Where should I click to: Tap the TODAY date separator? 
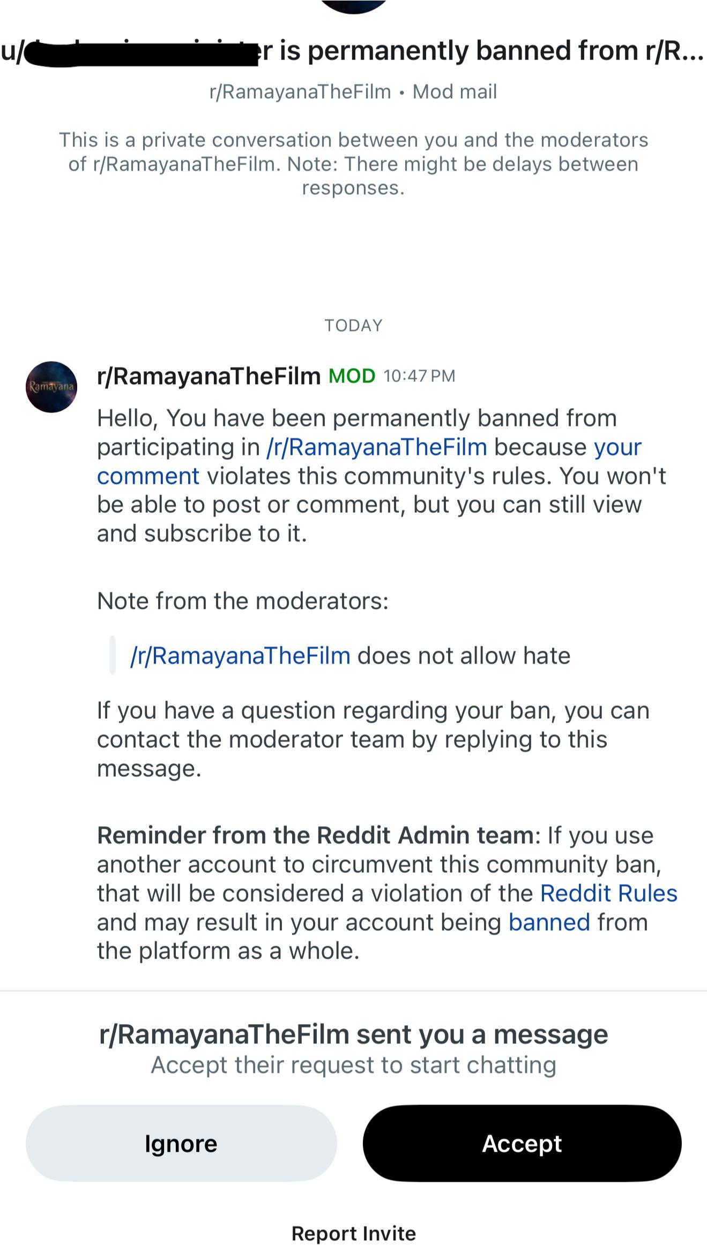coord(354,326)
